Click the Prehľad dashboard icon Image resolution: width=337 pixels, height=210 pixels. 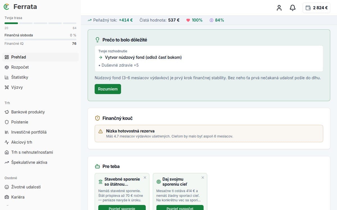(x=7, y=57)
